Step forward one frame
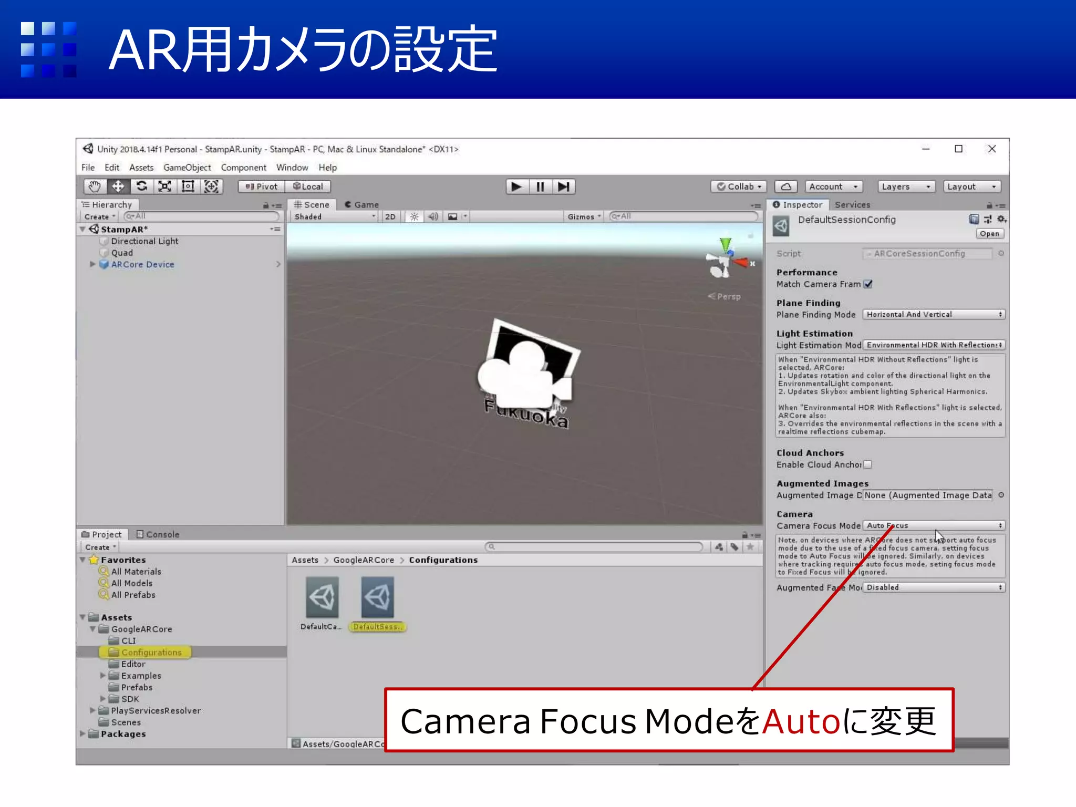The width and height of the screenshot is (1076, 807). coord(563,187)
